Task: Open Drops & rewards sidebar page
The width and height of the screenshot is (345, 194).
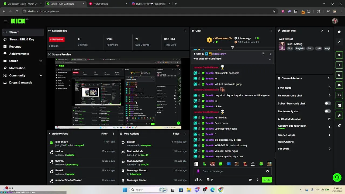Action: (x=22, y=82)
